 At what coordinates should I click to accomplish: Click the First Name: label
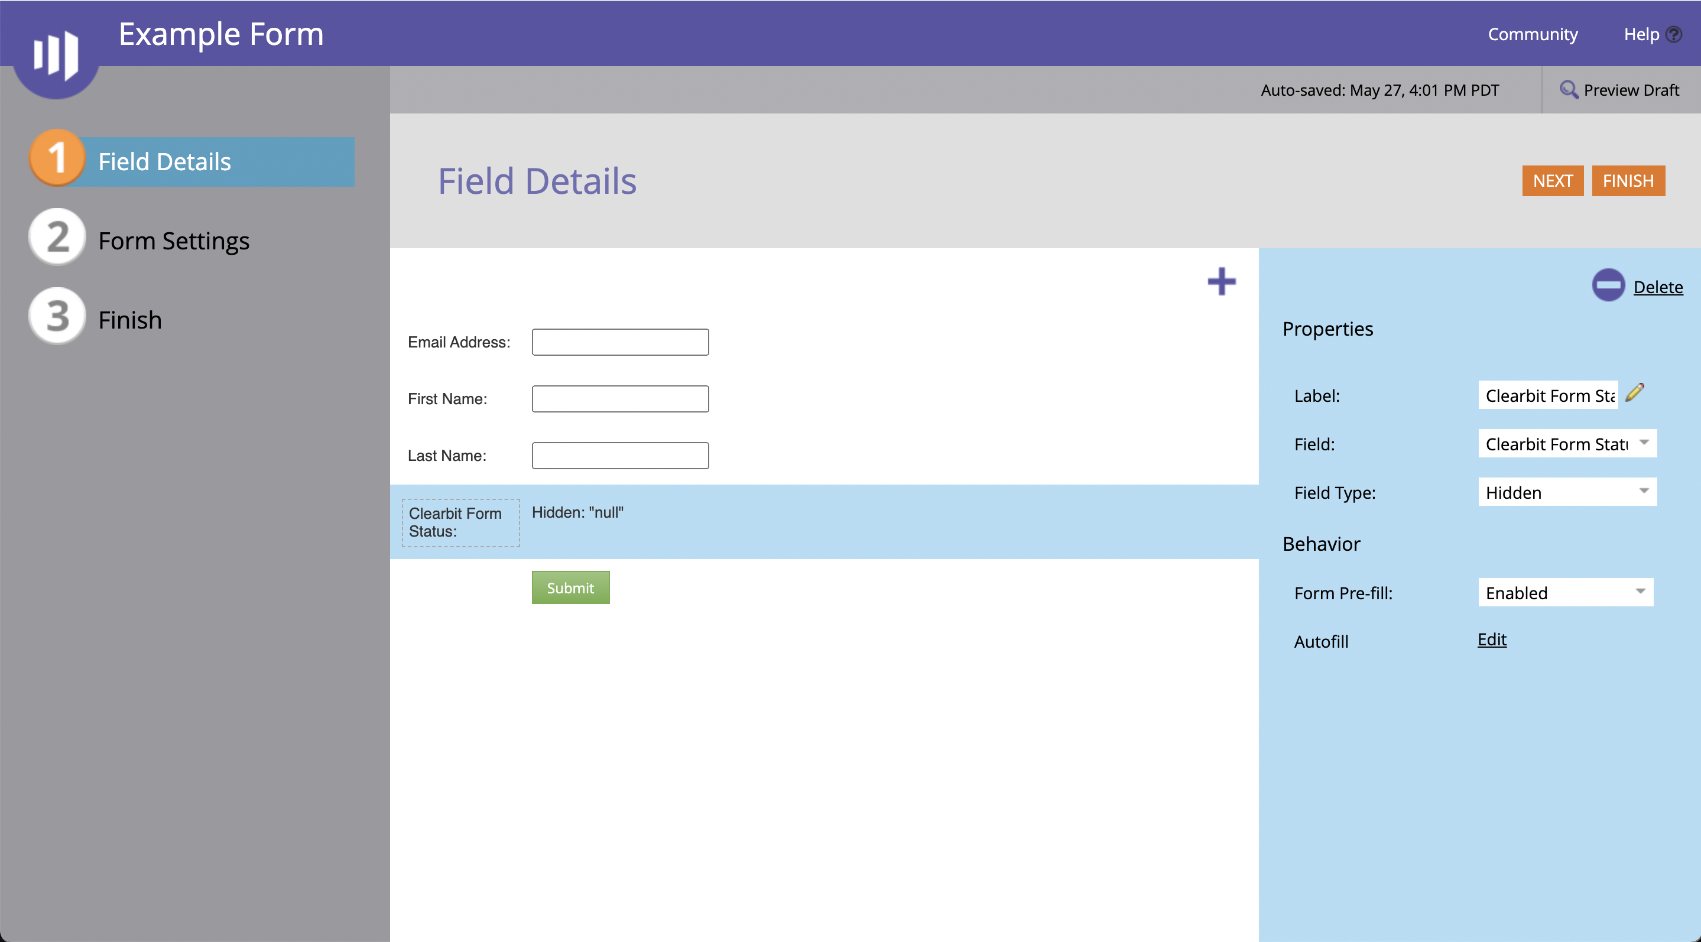tap(447, 399)
